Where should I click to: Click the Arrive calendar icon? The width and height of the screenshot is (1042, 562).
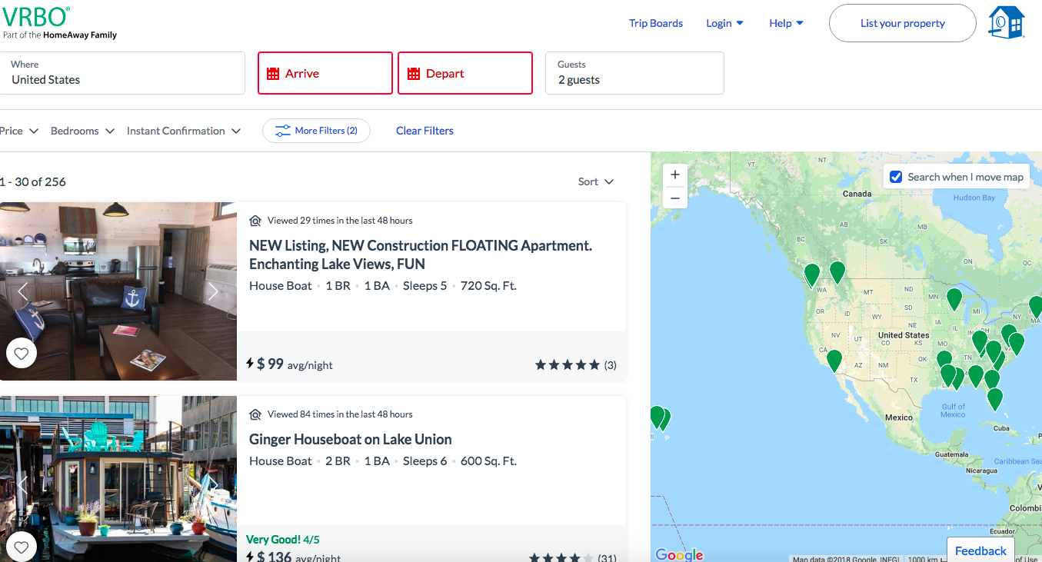tap(273, 74)
